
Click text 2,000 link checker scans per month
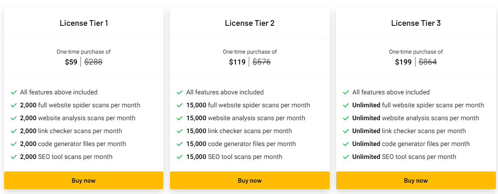(x=71, y=131)
